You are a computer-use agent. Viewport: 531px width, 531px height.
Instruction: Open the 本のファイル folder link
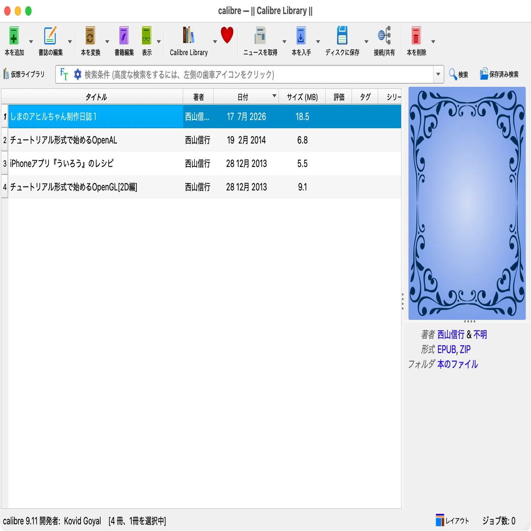click(x=457, y=364)
